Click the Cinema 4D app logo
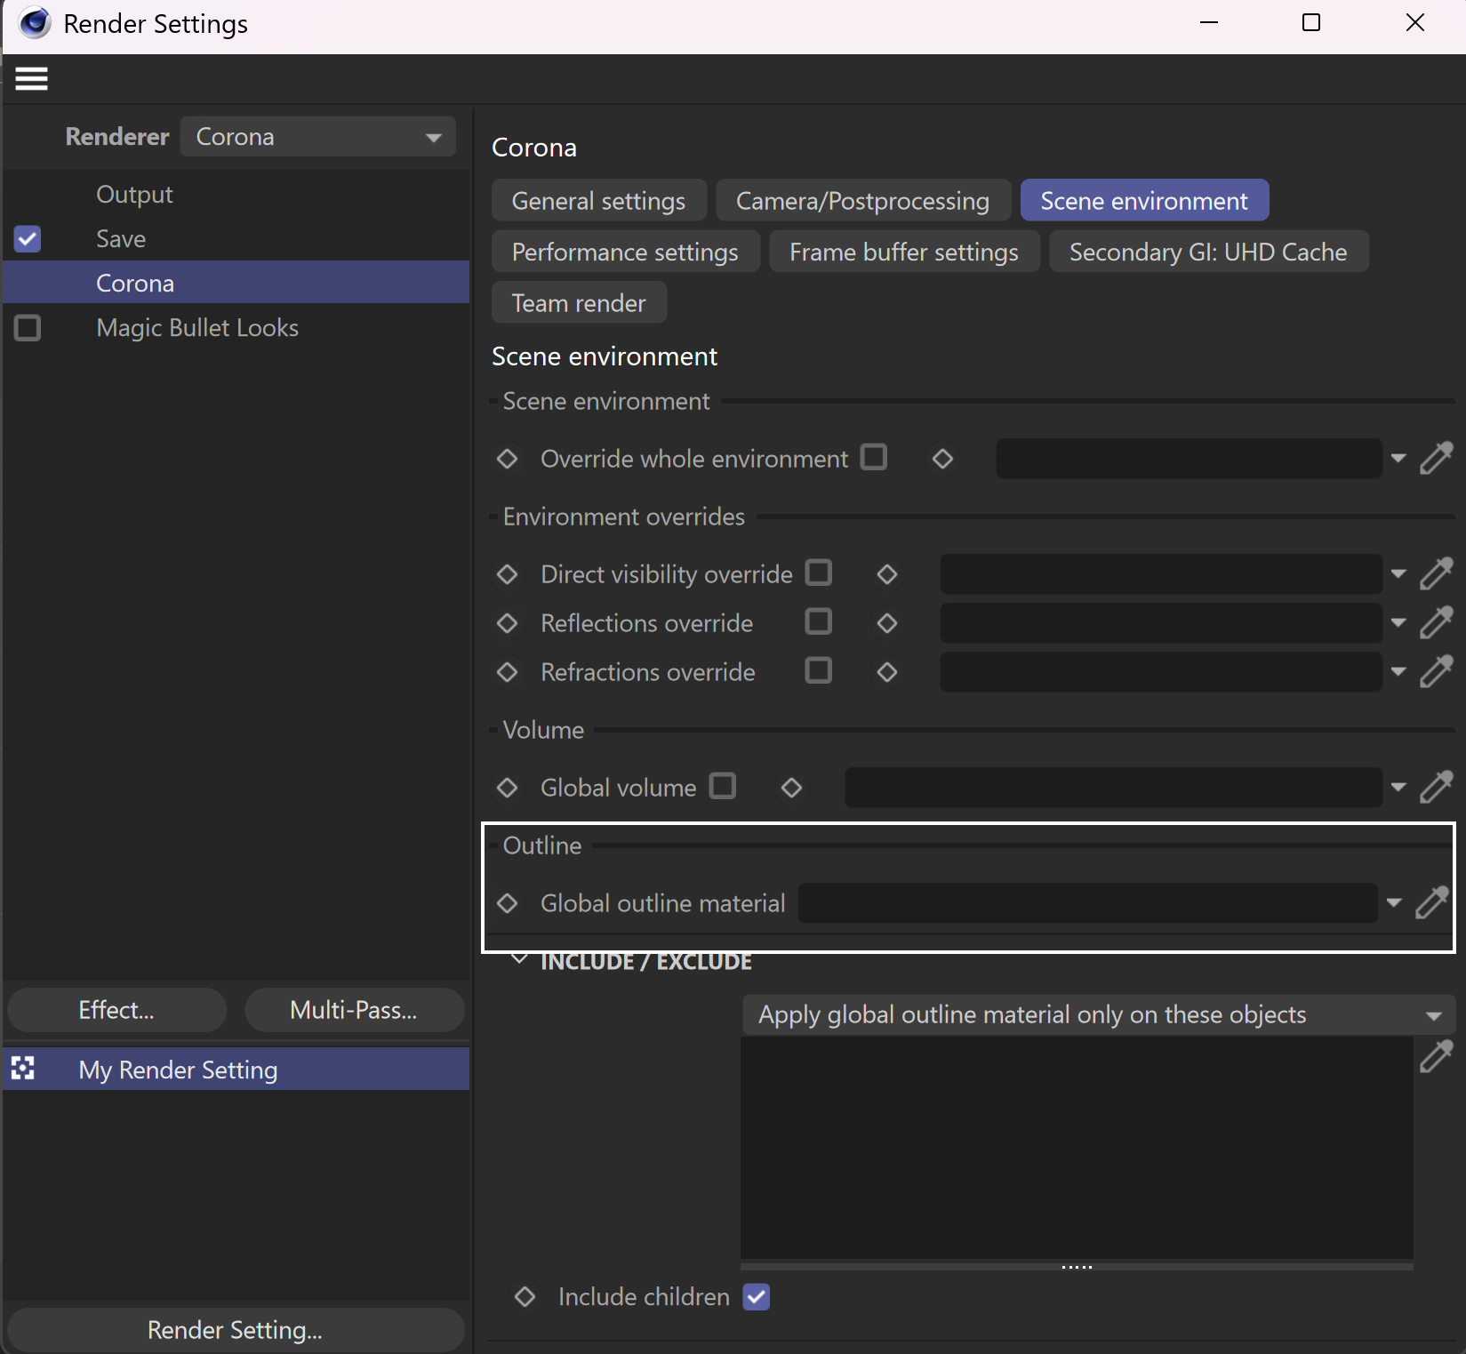1466x1354 pixels. [35, 23]
